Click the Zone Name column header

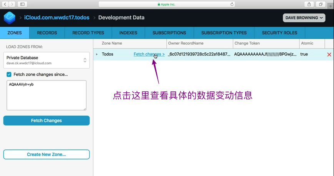112,43
